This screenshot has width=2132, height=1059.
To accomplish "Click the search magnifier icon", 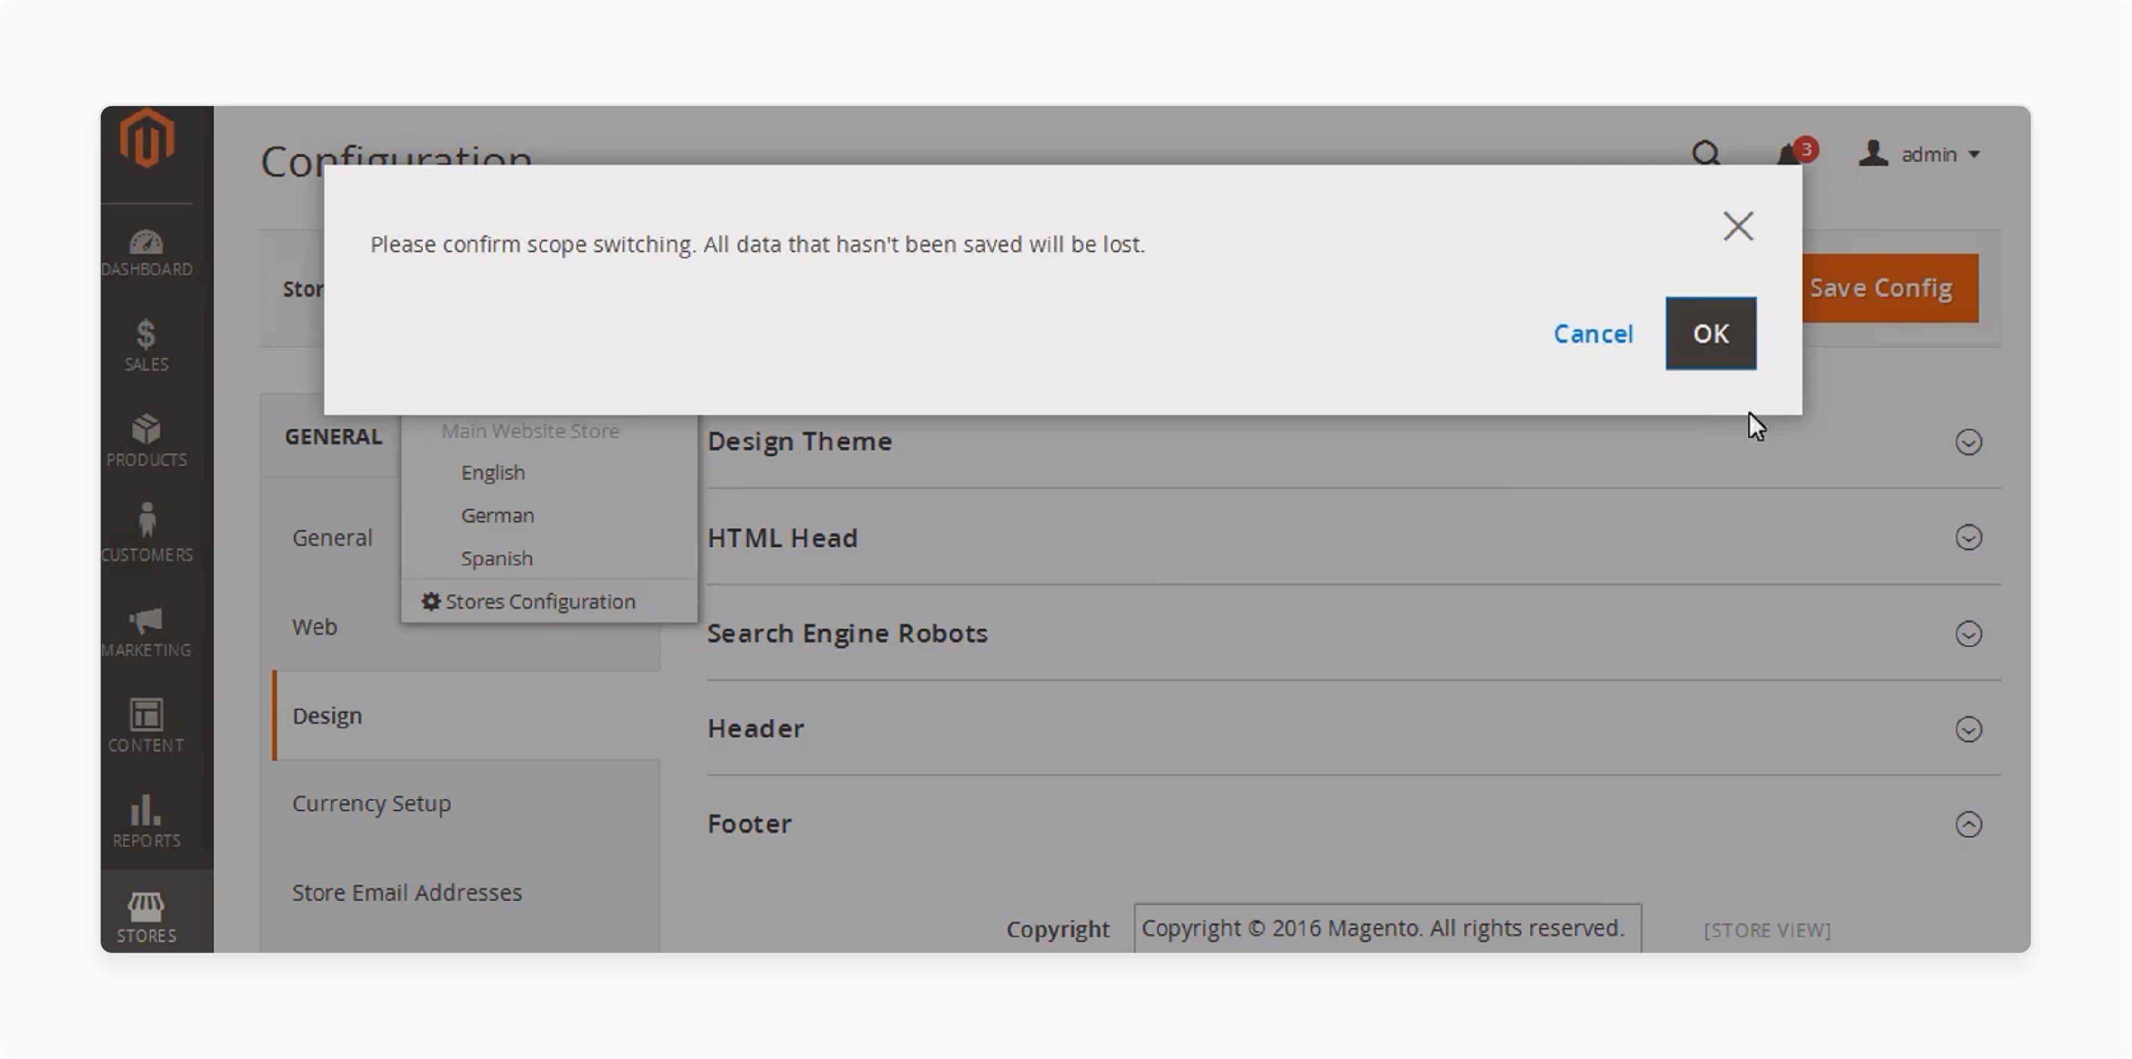I will [1705, 154].
